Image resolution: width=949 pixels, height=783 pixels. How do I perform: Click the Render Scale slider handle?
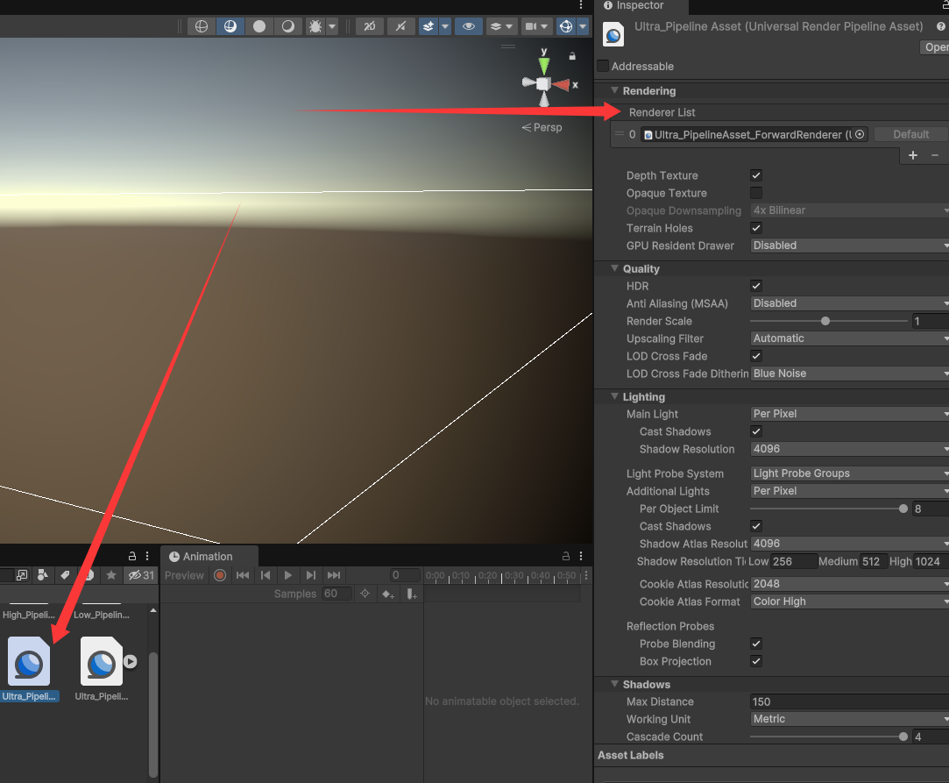pyautogui.click(x=825, y=321)
